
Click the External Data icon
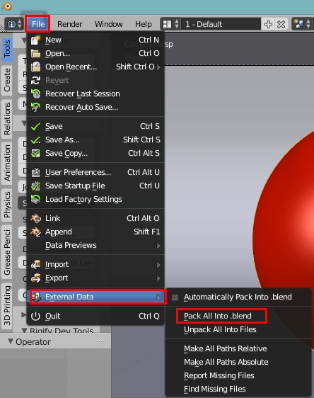click(x=36, y=297)
